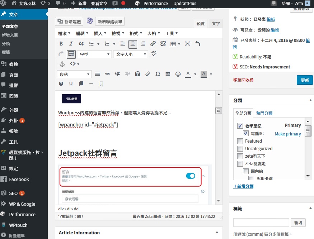Open the 格式 editor menu
Image resolution: width=314 pixels, height=239 pixels.
[x=136, y=33]
